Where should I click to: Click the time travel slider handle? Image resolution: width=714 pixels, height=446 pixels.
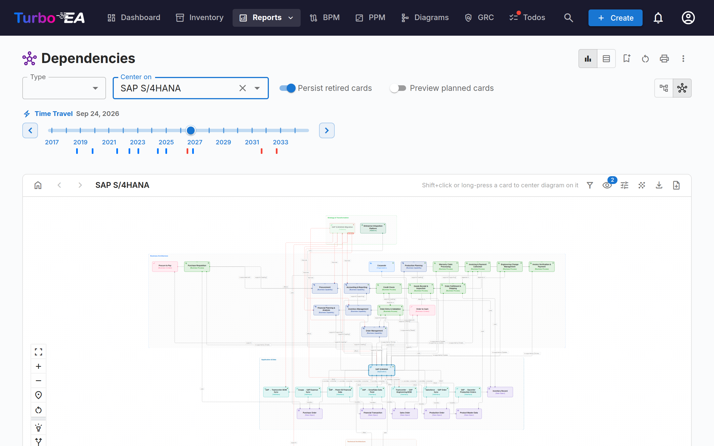coord(190,130)
